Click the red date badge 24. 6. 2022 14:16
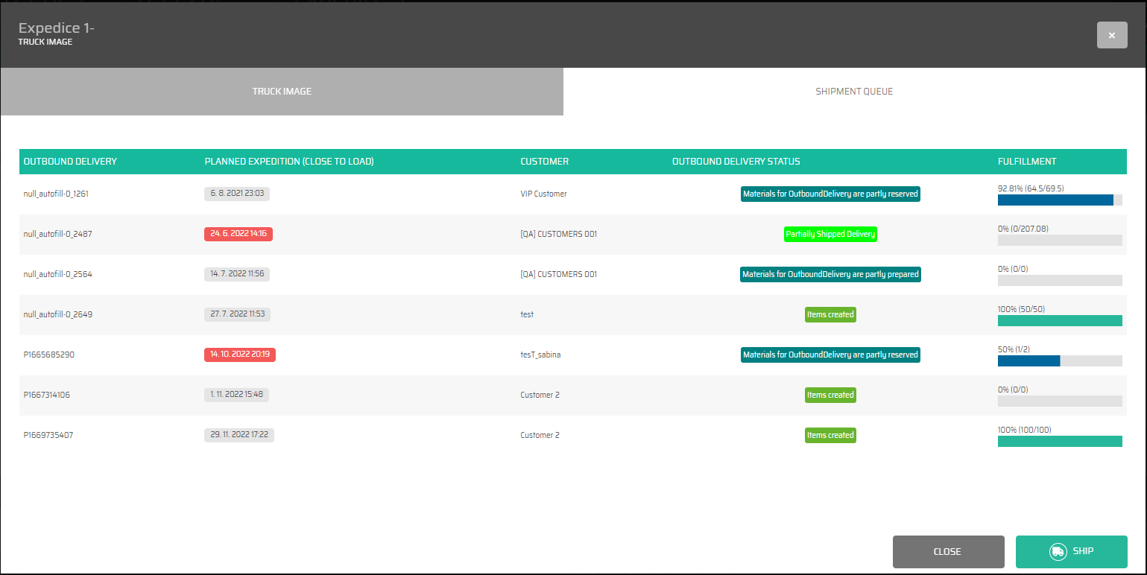 pos(238,234)
